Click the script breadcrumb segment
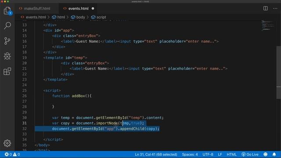281x158 pixels. [x=98, y=17]
